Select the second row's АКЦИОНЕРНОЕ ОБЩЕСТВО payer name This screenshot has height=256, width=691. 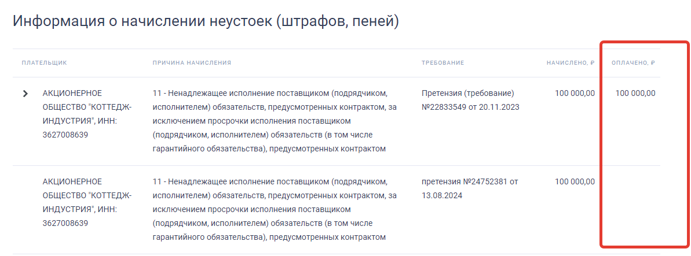(87, 195)
